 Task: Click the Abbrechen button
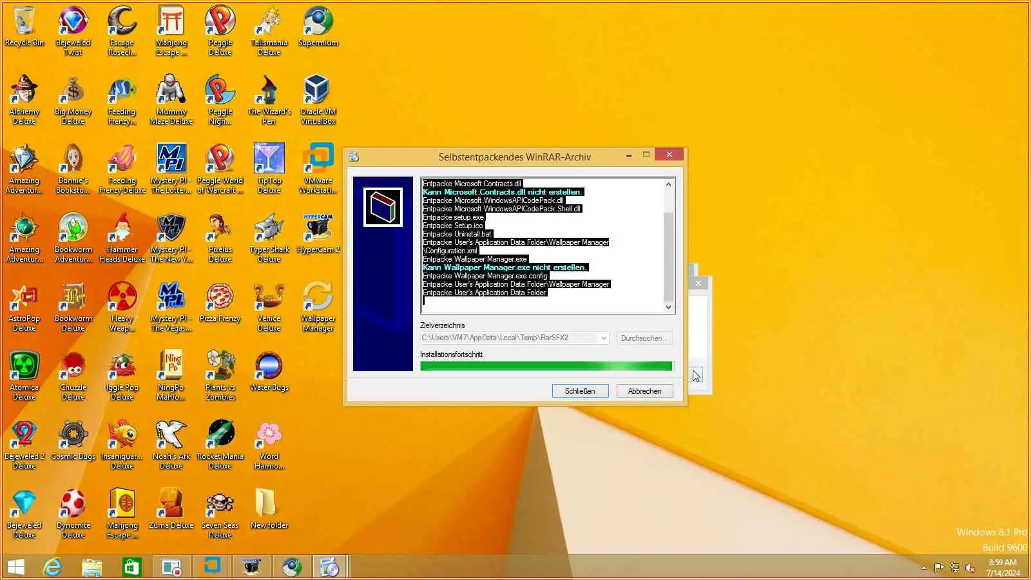coord(644,391)
